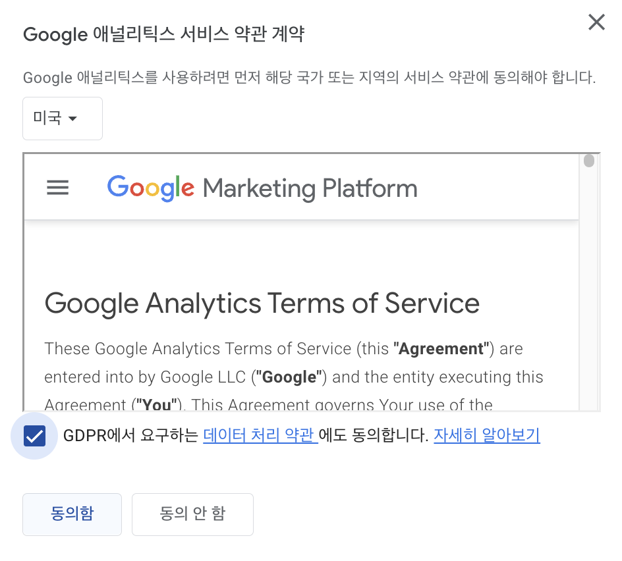Screen dimensions: 622x561
Task: Open the hamburger menu in Marketing Platform header
Action: click(x=57, y=188)
